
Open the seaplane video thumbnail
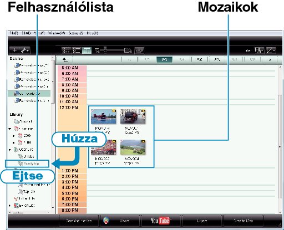pyautogui.click(x=103, y=116)
